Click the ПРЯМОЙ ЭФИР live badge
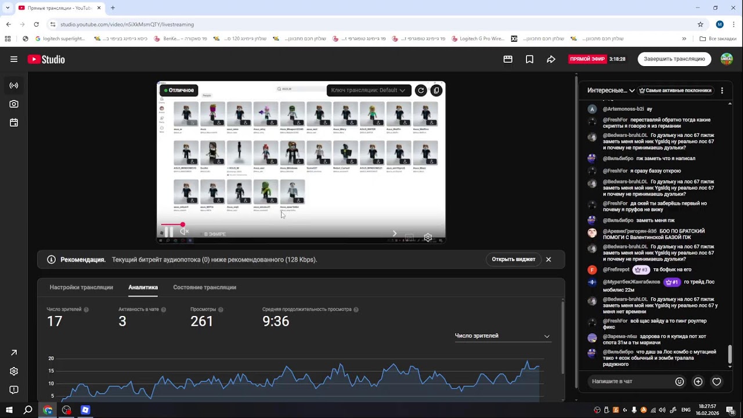743x418 pixels. 587,59
